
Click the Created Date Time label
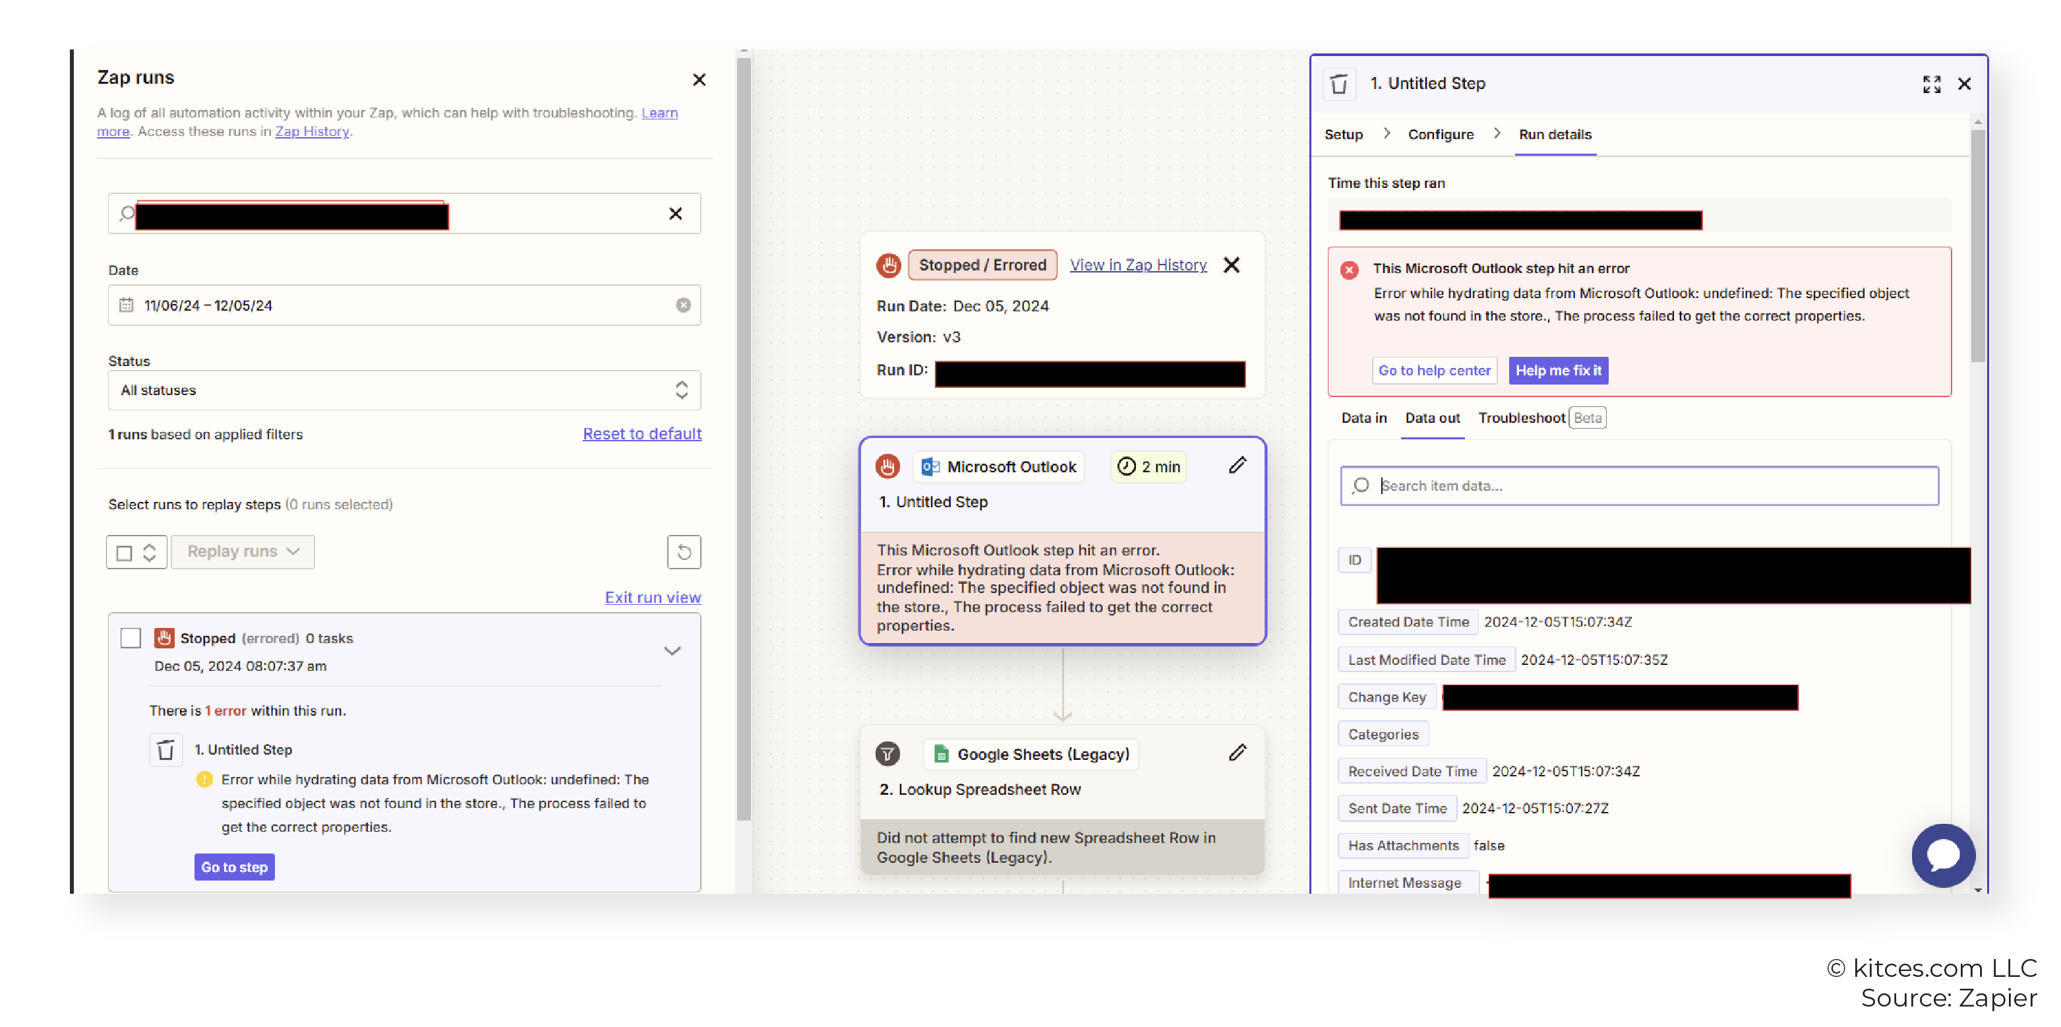[x=1408, y=622]
